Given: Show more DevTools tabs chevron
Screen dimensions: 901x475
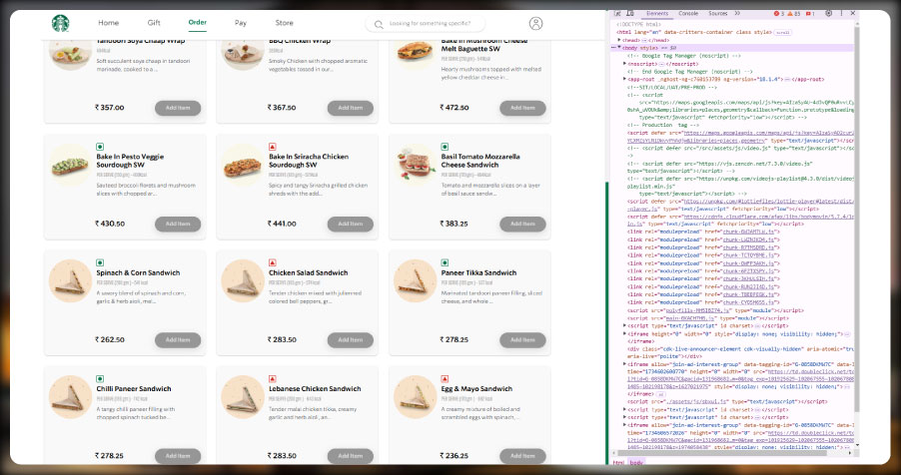Looking at the screenshot, I should coord(737,14).
